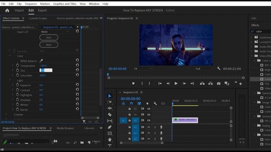Switch to the Import workspace
The height and width of the screenshot is (152, 271).
point(19,10)
